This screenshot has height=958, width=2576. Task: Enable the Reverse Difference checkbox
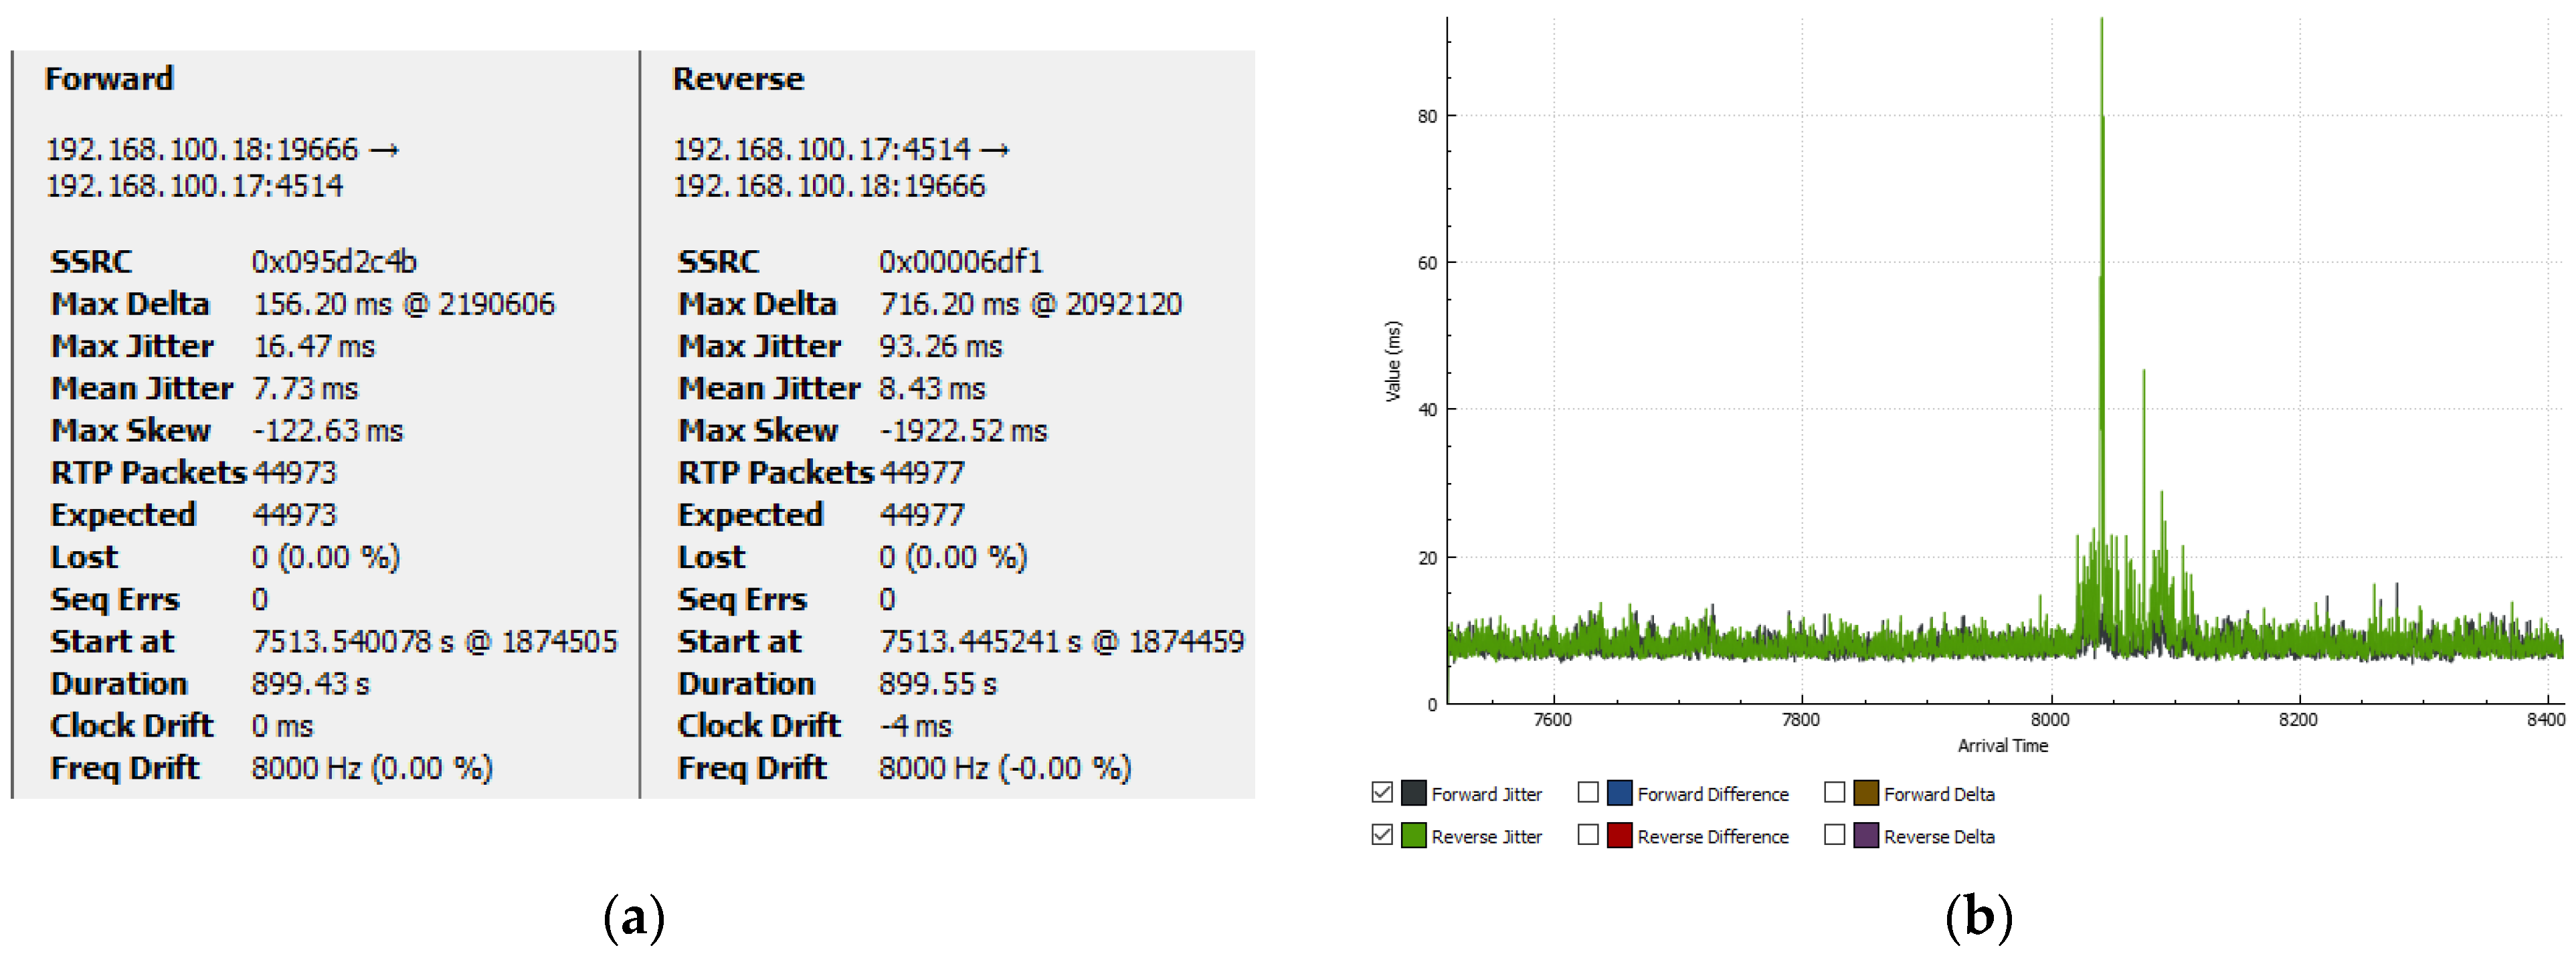pos(1588,835)
